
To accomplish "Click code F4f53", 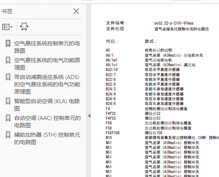I will [x=111, y=118].
